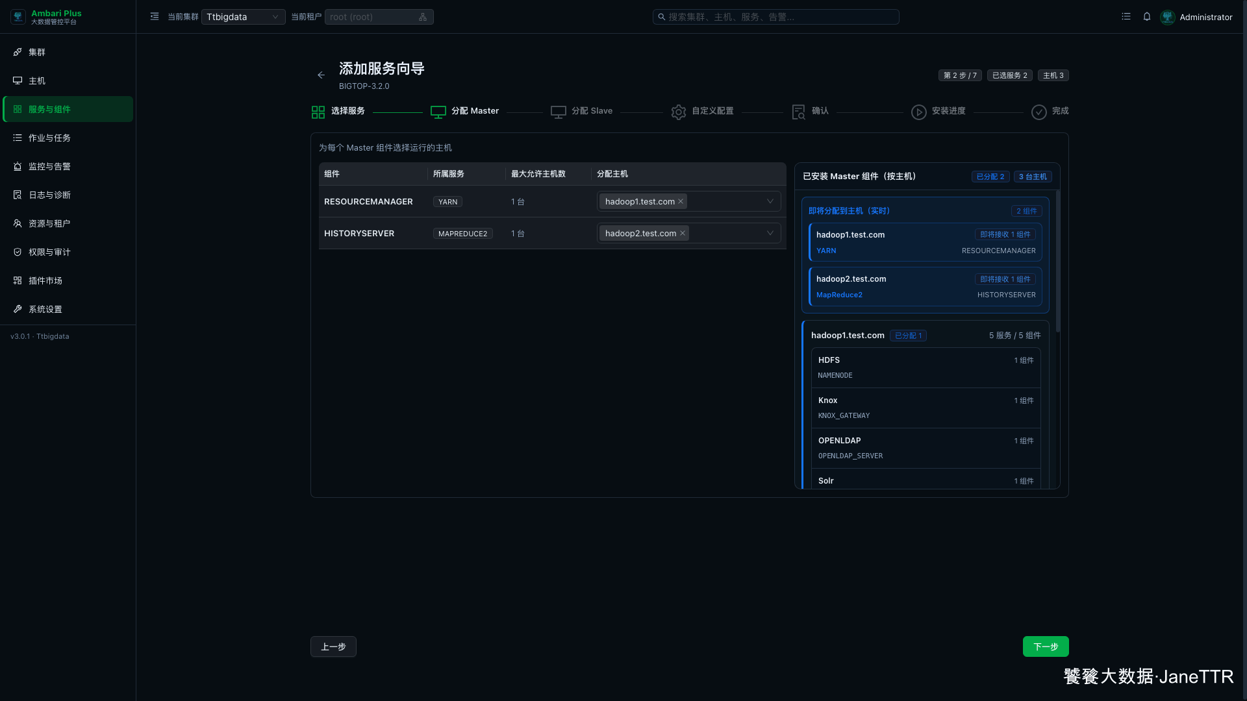This screenshot has height=701, width=1247.
Task: Focus the global search input field
Action: click(775, 17)
